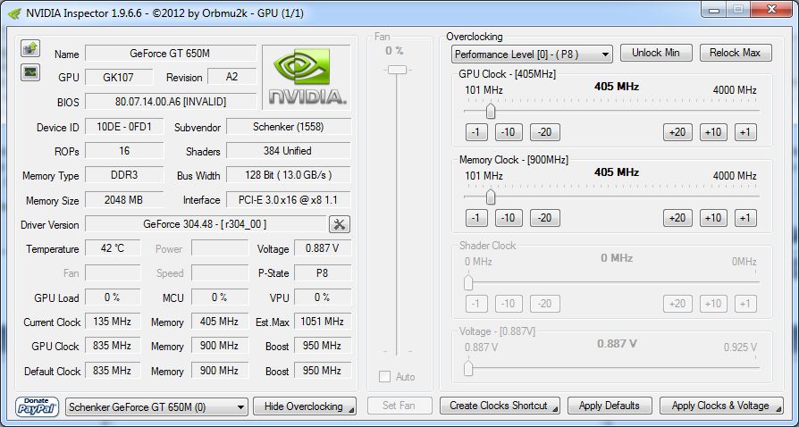Click the upload screenshot icon beside Name
Image resolution: width=799 pixels, height=427 pixels.
30,48
